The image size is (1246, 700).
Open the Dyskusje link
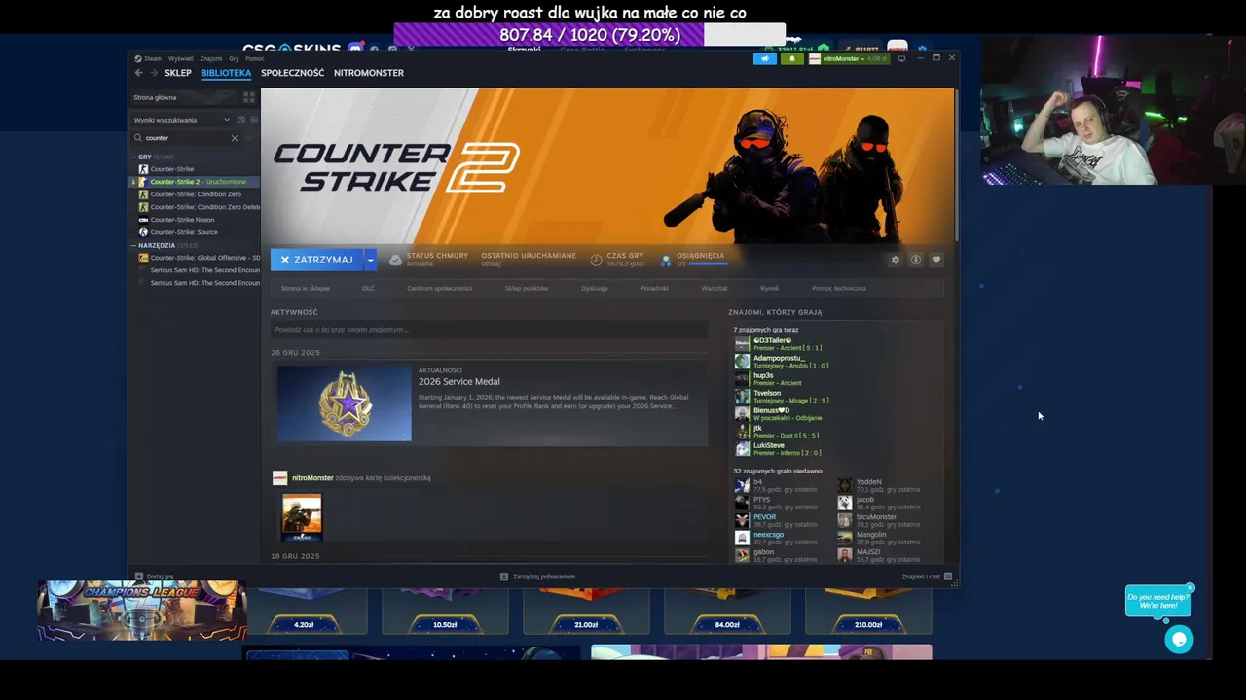[x=595, y=288]
